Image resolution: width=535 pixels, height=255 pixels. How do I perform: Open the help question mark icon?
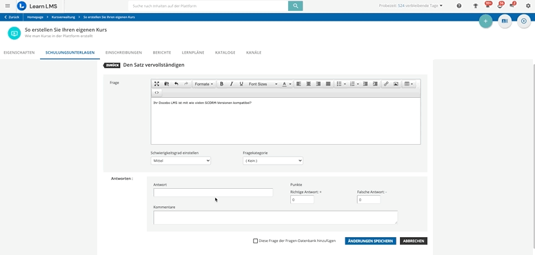tap(459, 6)
